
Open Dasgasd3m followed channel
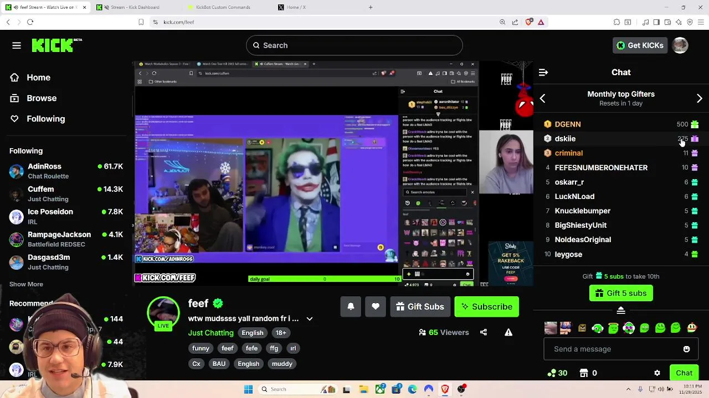pyautogui.click(x=66, y=261)
